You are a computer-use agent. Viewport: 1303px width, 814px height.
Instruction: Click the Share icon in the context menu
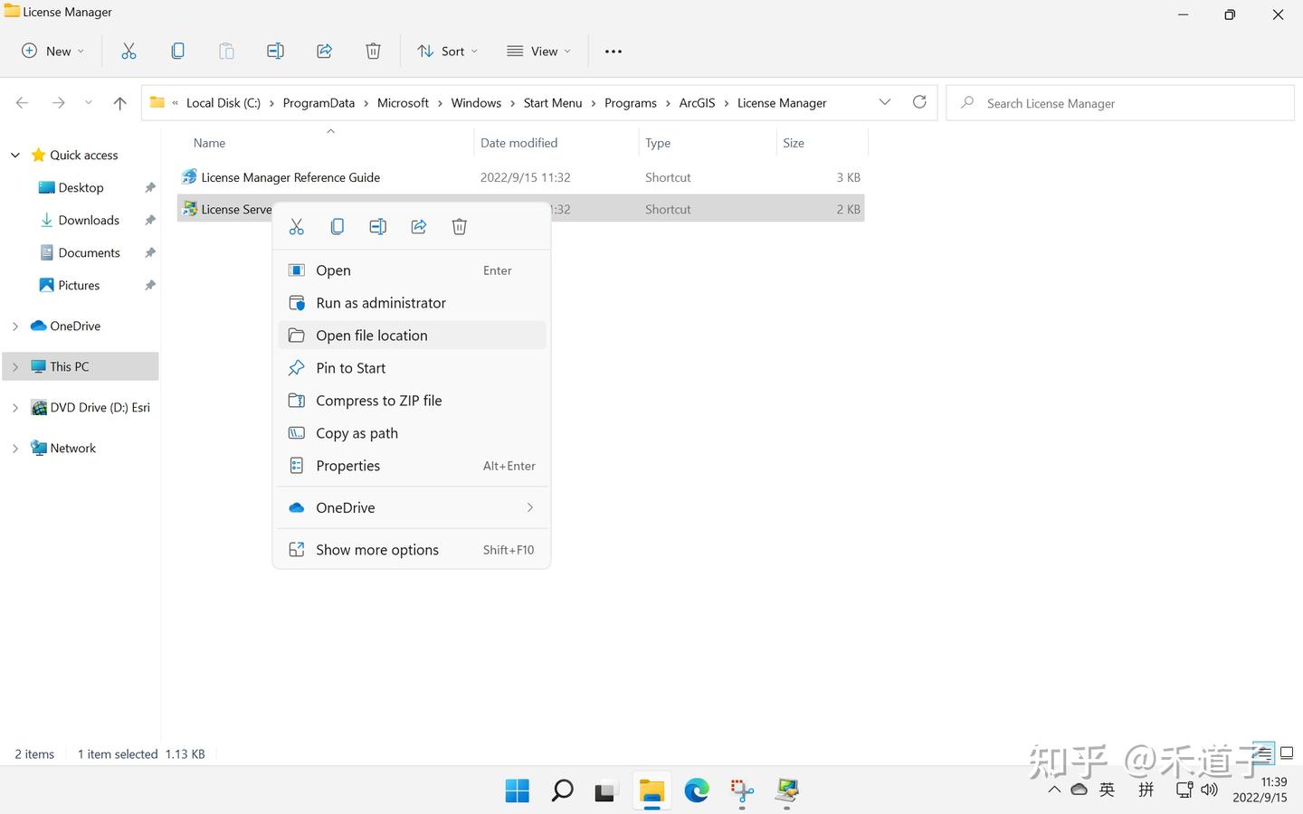[x=418, y=226]
